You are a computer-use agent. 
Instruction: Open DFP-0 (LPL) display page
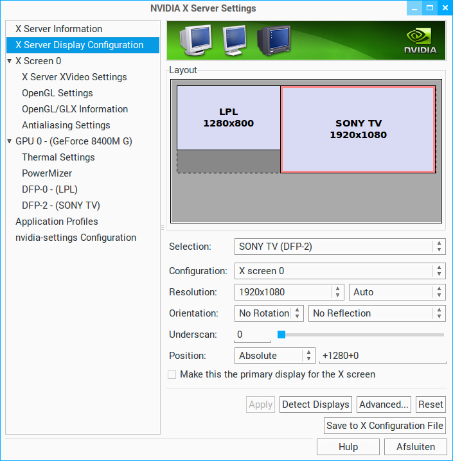49,189
